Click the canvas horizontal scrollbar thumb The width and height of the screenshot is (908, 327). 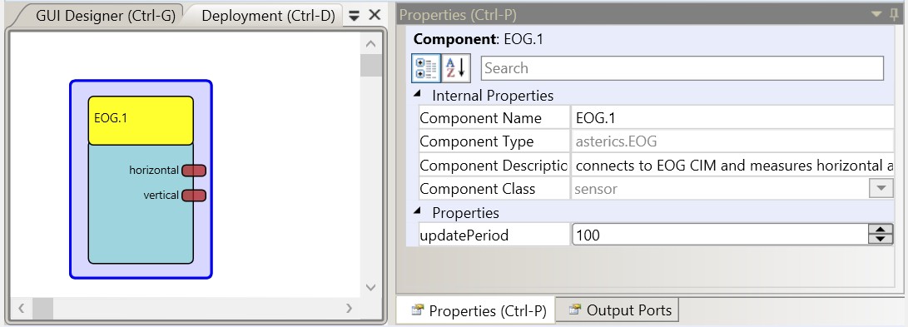[42, 308]
